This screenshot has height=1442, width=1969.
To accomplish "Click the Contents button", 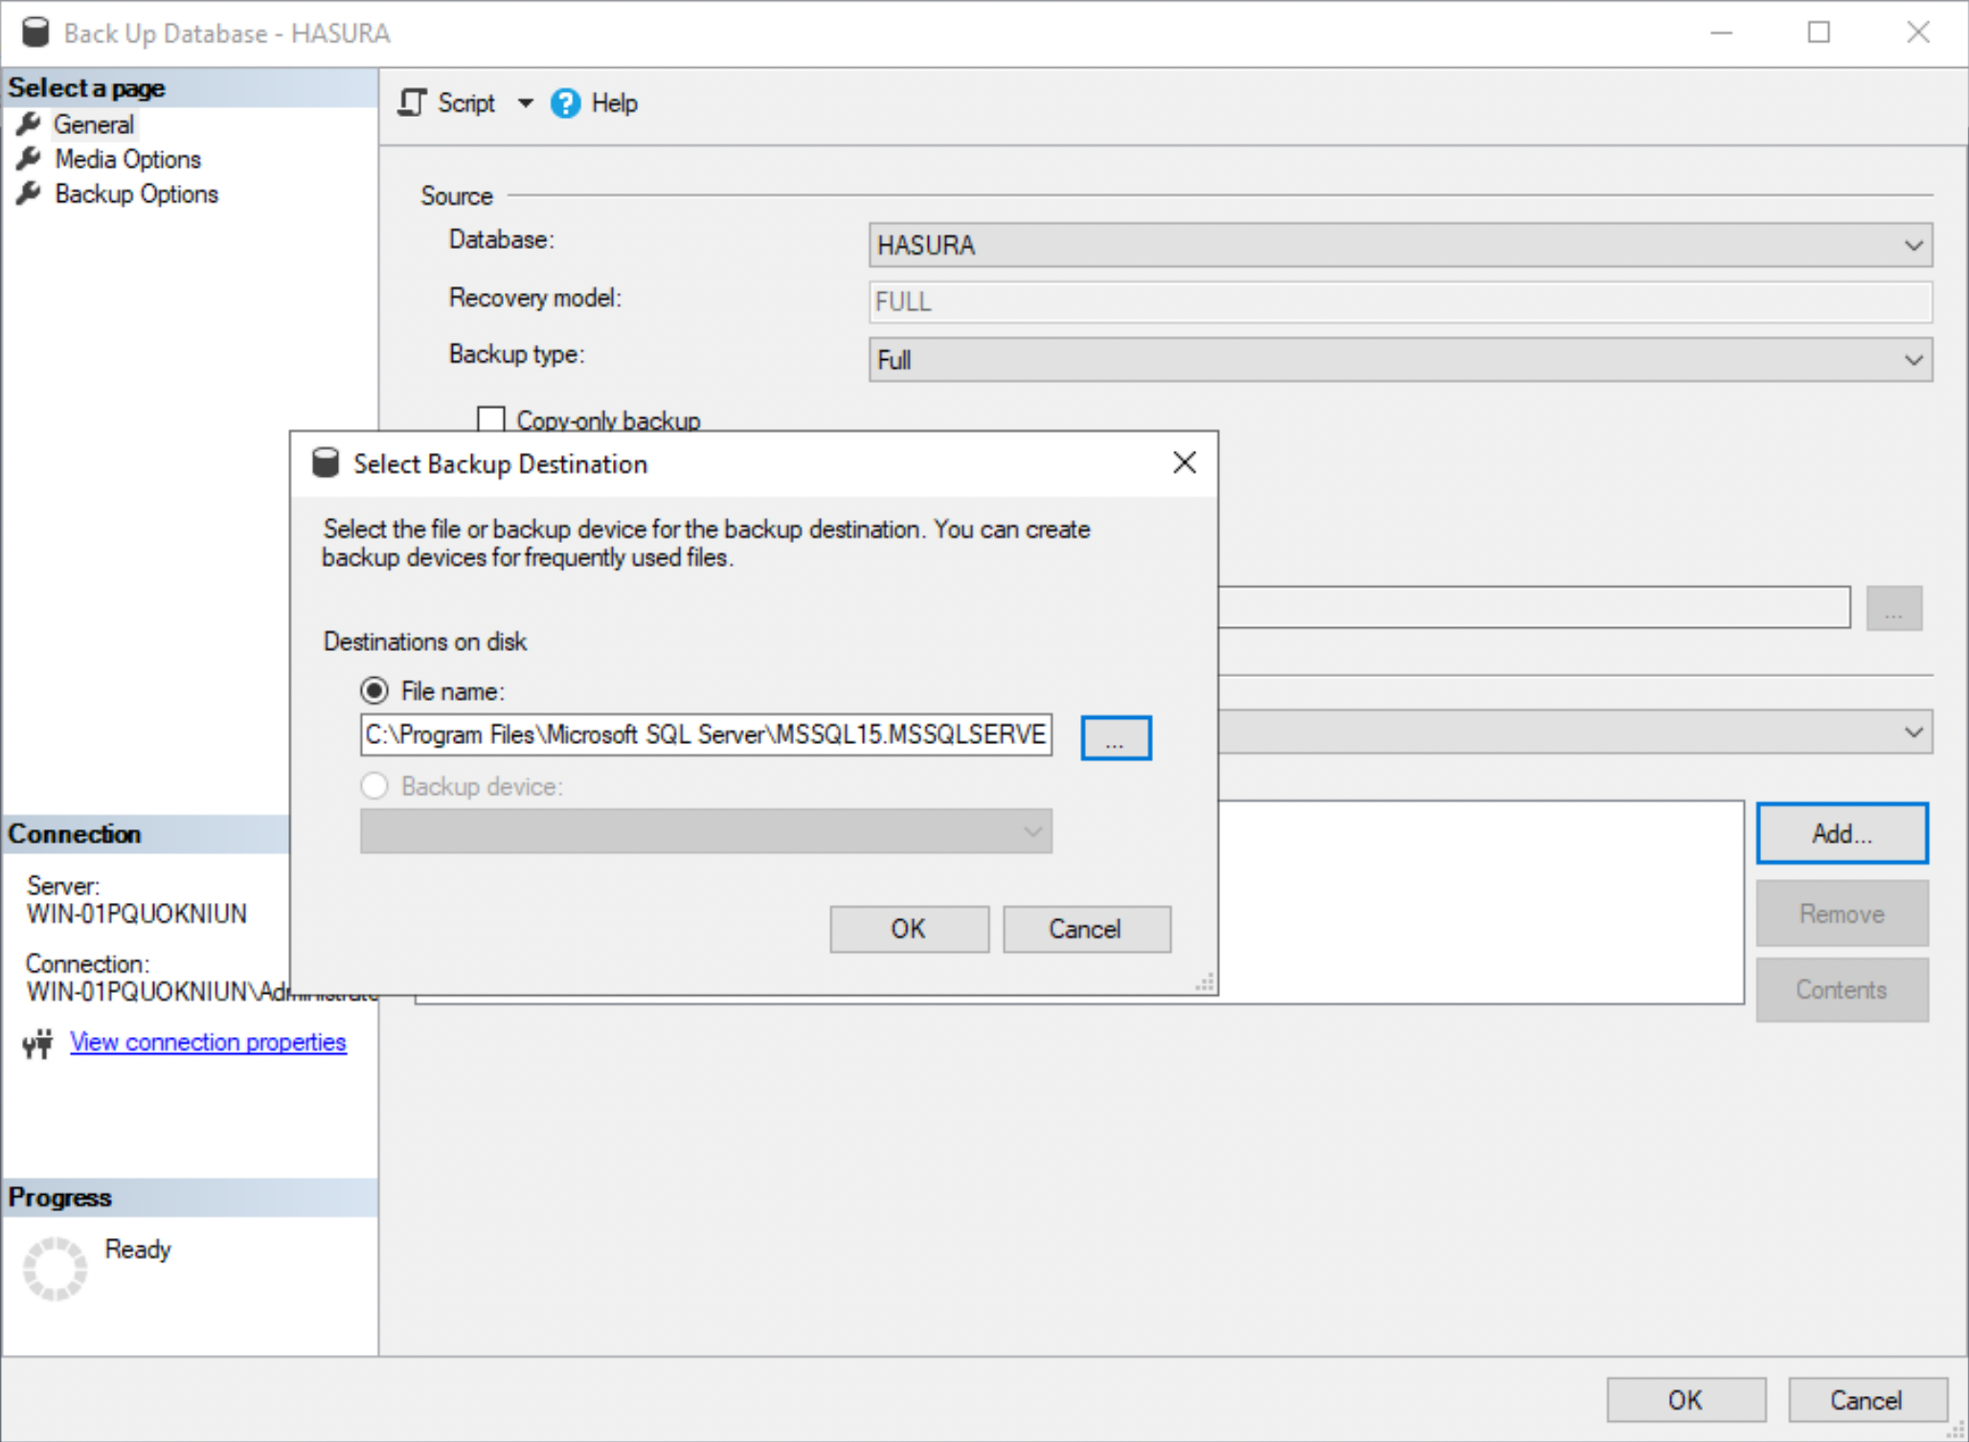I will [1842, 990].
